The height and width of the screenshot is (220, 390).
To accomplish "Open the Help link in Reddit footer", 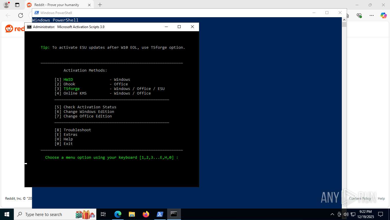I will click(381, 199).
